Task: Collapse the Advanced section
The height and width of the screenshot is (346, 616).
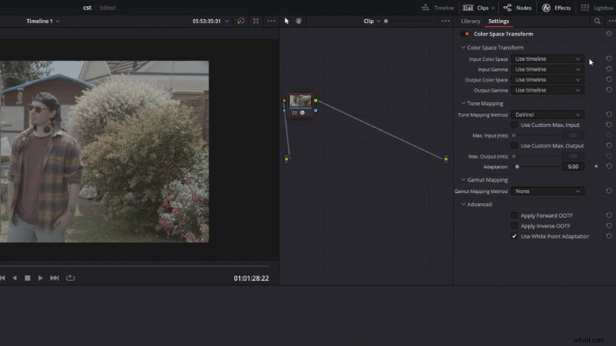Action: click(464, 204)
